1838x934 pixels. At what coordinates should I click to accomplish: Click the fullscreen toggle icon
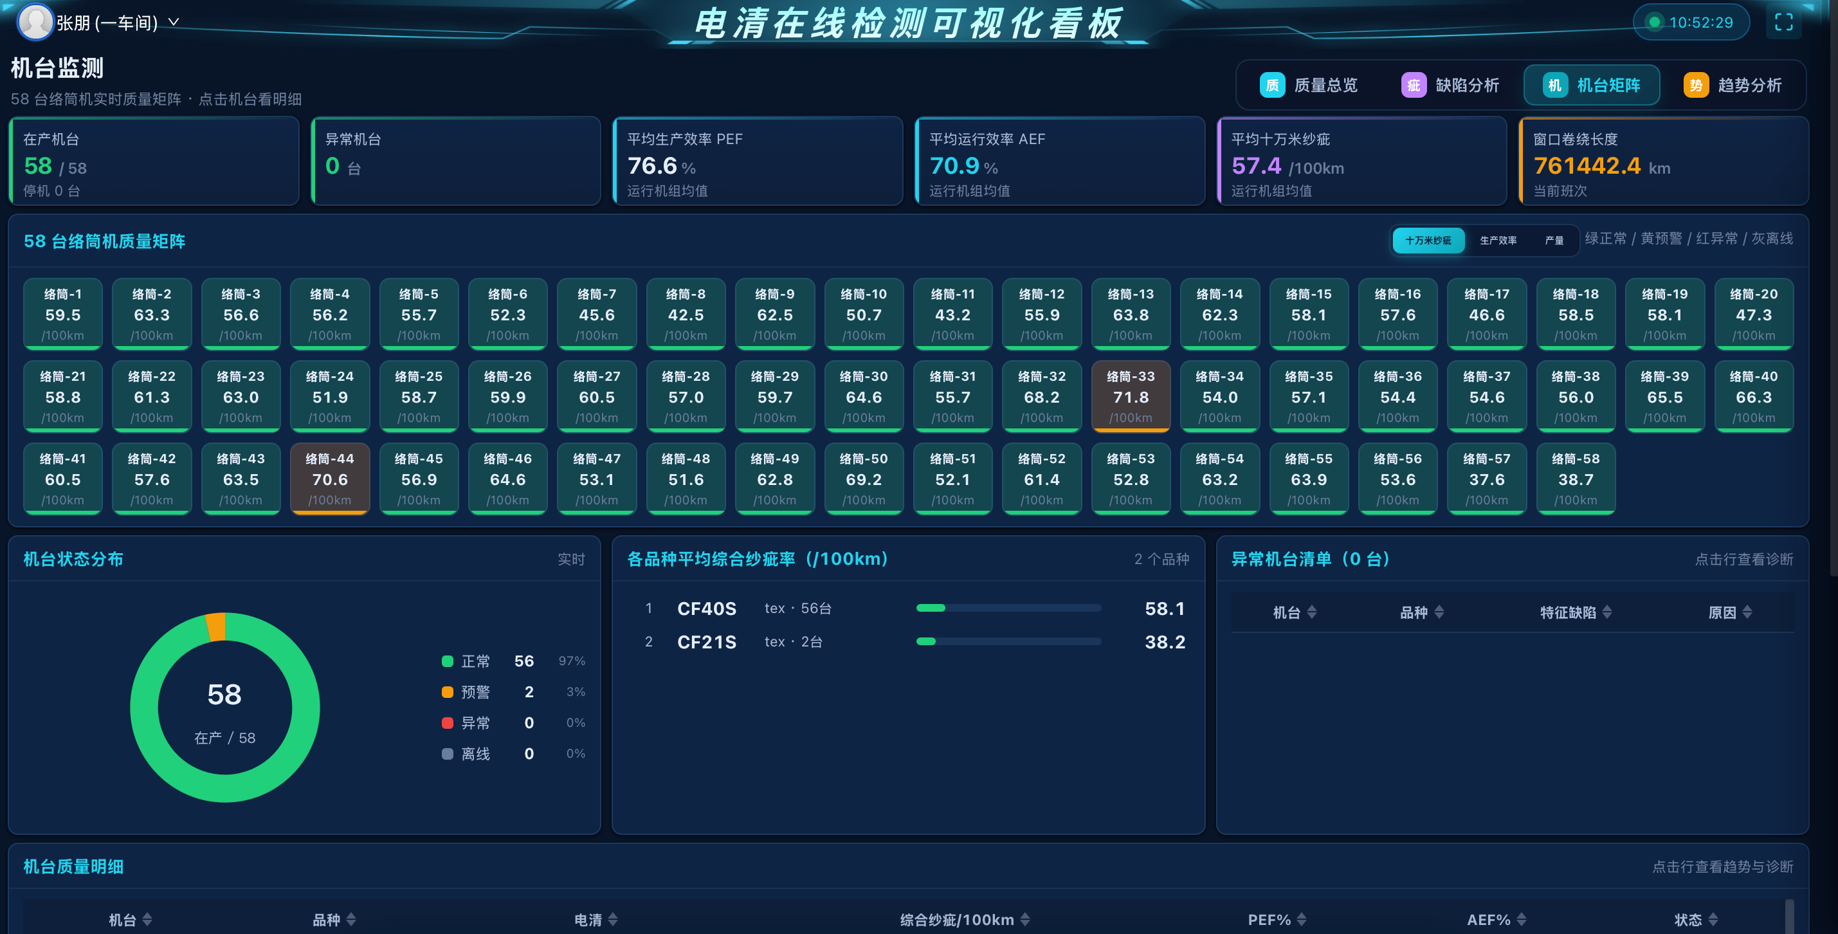pyautogui.click(x=1783, y=22)
